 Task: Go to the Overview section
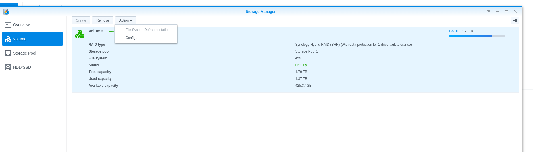coord(32,25)
